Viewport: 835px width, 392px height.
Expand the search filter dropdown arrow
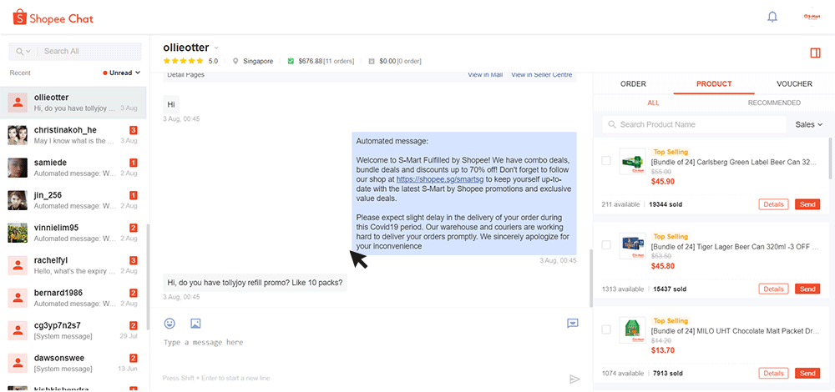point(28,51)
